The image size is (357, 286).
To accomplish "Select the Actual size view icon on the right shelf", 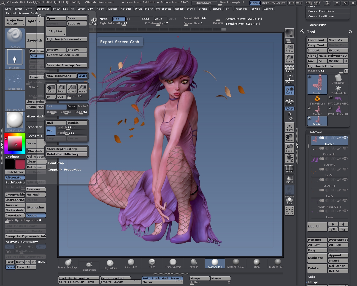I will (289, 48).
